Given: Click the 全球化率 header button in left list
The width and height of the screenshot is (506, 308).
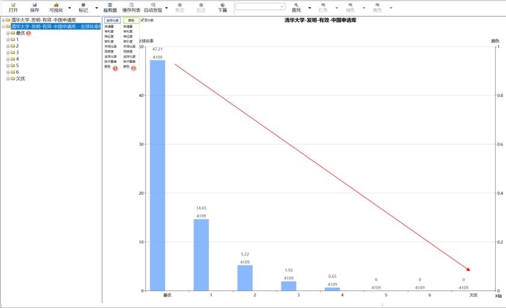Looking at the screenshot, I should coord(112,20).
